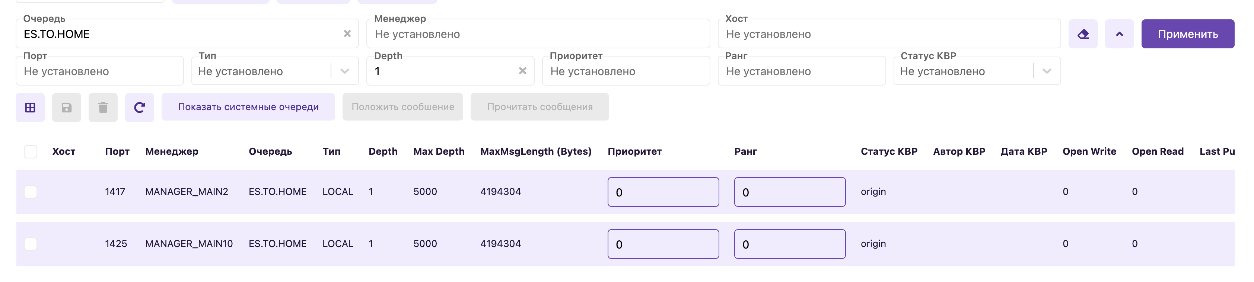
Task: Clear the Depth filter using its X icon
Action: tap(522, 71)
